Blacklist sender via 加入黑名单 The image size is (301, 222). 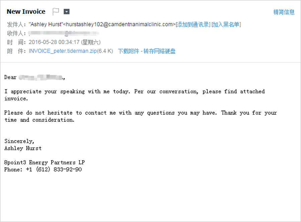click(x=226, y=24)
